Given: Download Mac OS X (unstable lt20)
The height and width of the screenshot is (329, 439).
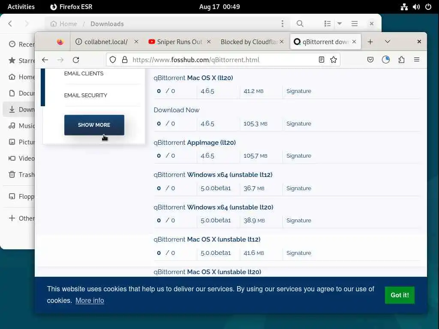Looking at the screenshot, I should pyautogui.click(x=207, y=272).
